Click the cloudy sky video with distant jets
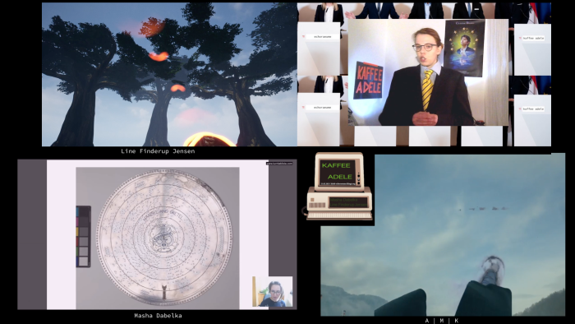Screen dimensions: 575x324 tap(443, 235)
